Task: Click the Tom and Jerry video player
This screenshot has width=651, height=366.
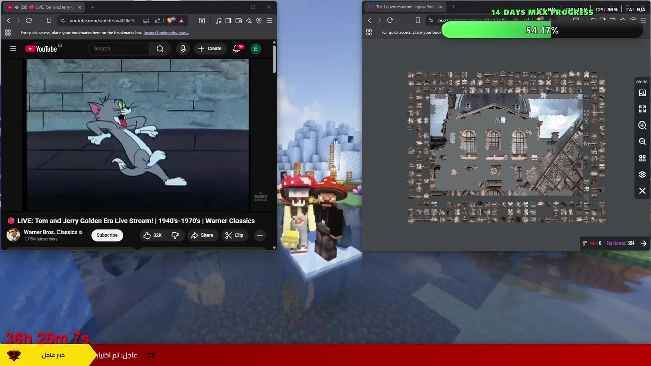Action: [x=137, y=135]
